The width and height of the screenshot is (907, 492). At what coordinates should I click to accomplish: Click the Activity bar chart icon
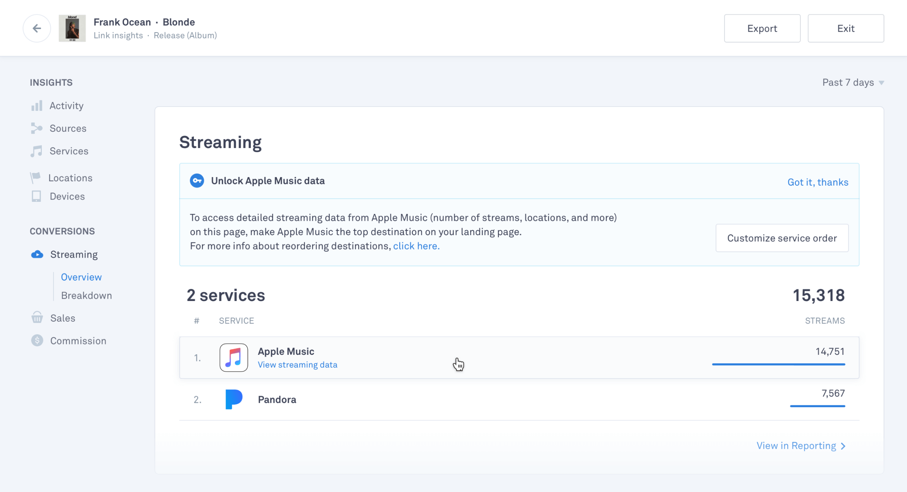36,106
